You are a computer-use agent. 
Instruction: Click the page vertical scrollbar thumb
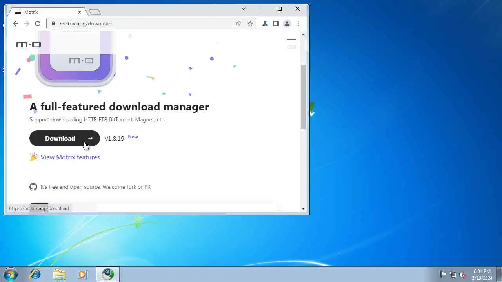(303, 97)
